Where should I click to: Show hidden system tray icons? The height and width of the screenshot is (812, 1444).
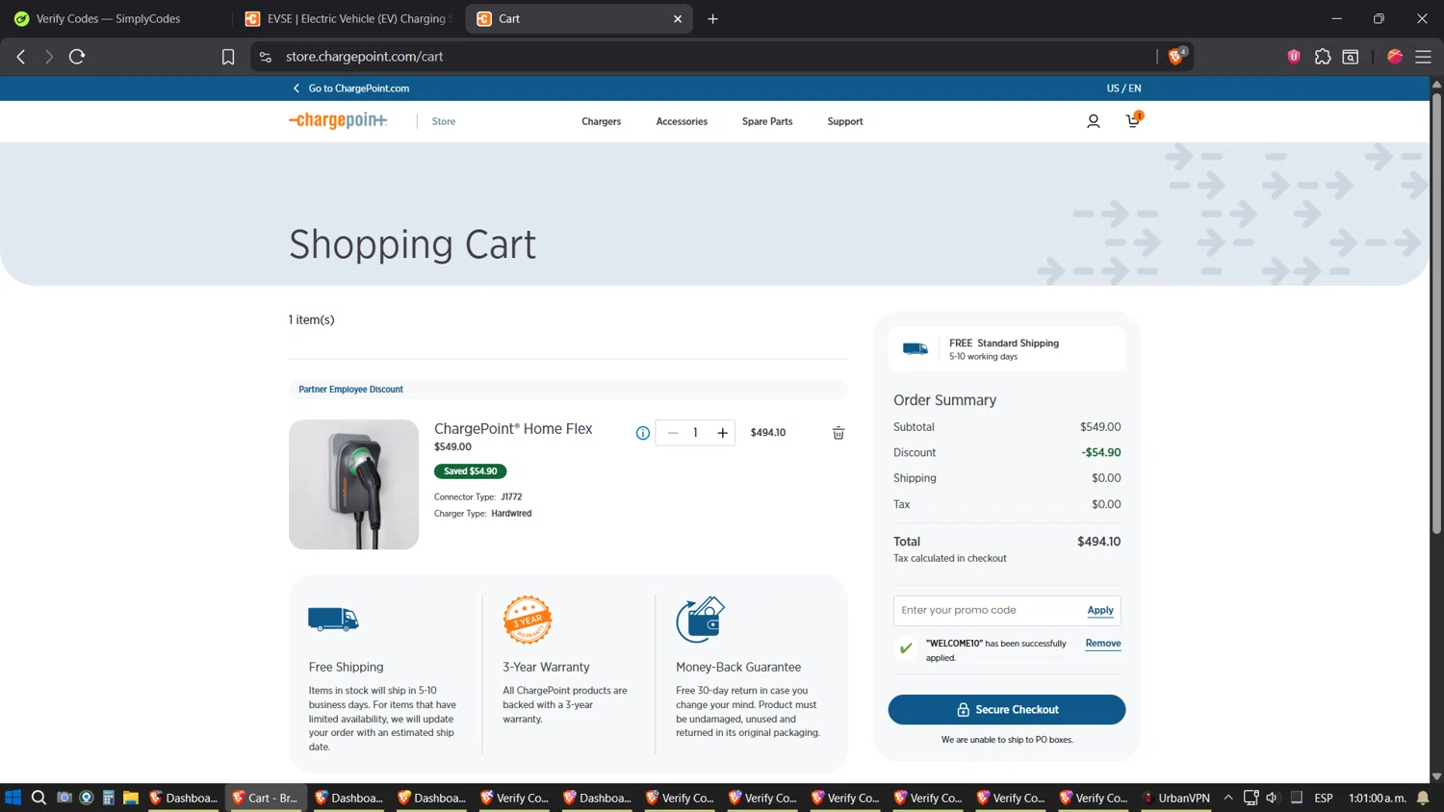(x=1228, y=798)
